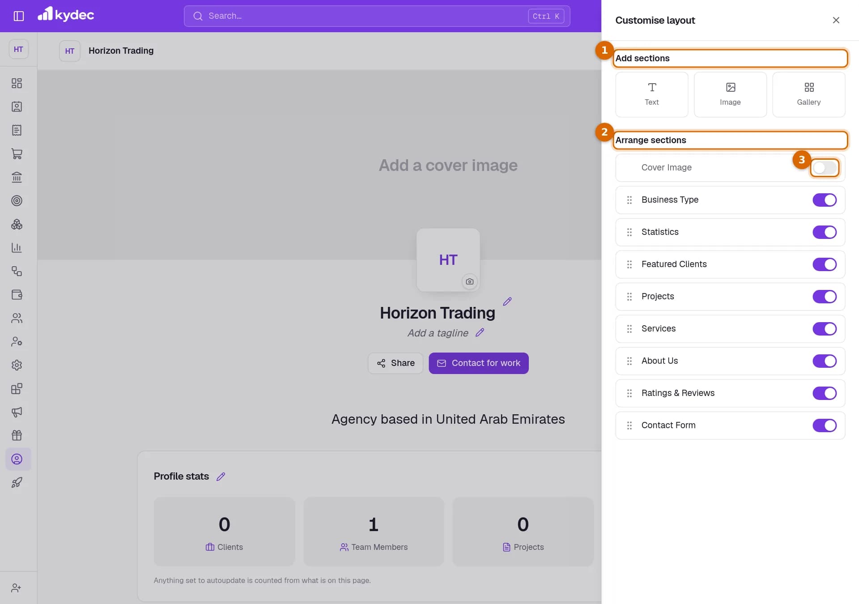Click the Search input field
The image size is (859, 604).
[x=377, y=16]
